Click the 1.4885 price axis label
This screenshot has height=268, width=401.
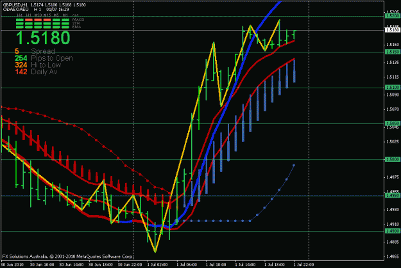[393, 242]
